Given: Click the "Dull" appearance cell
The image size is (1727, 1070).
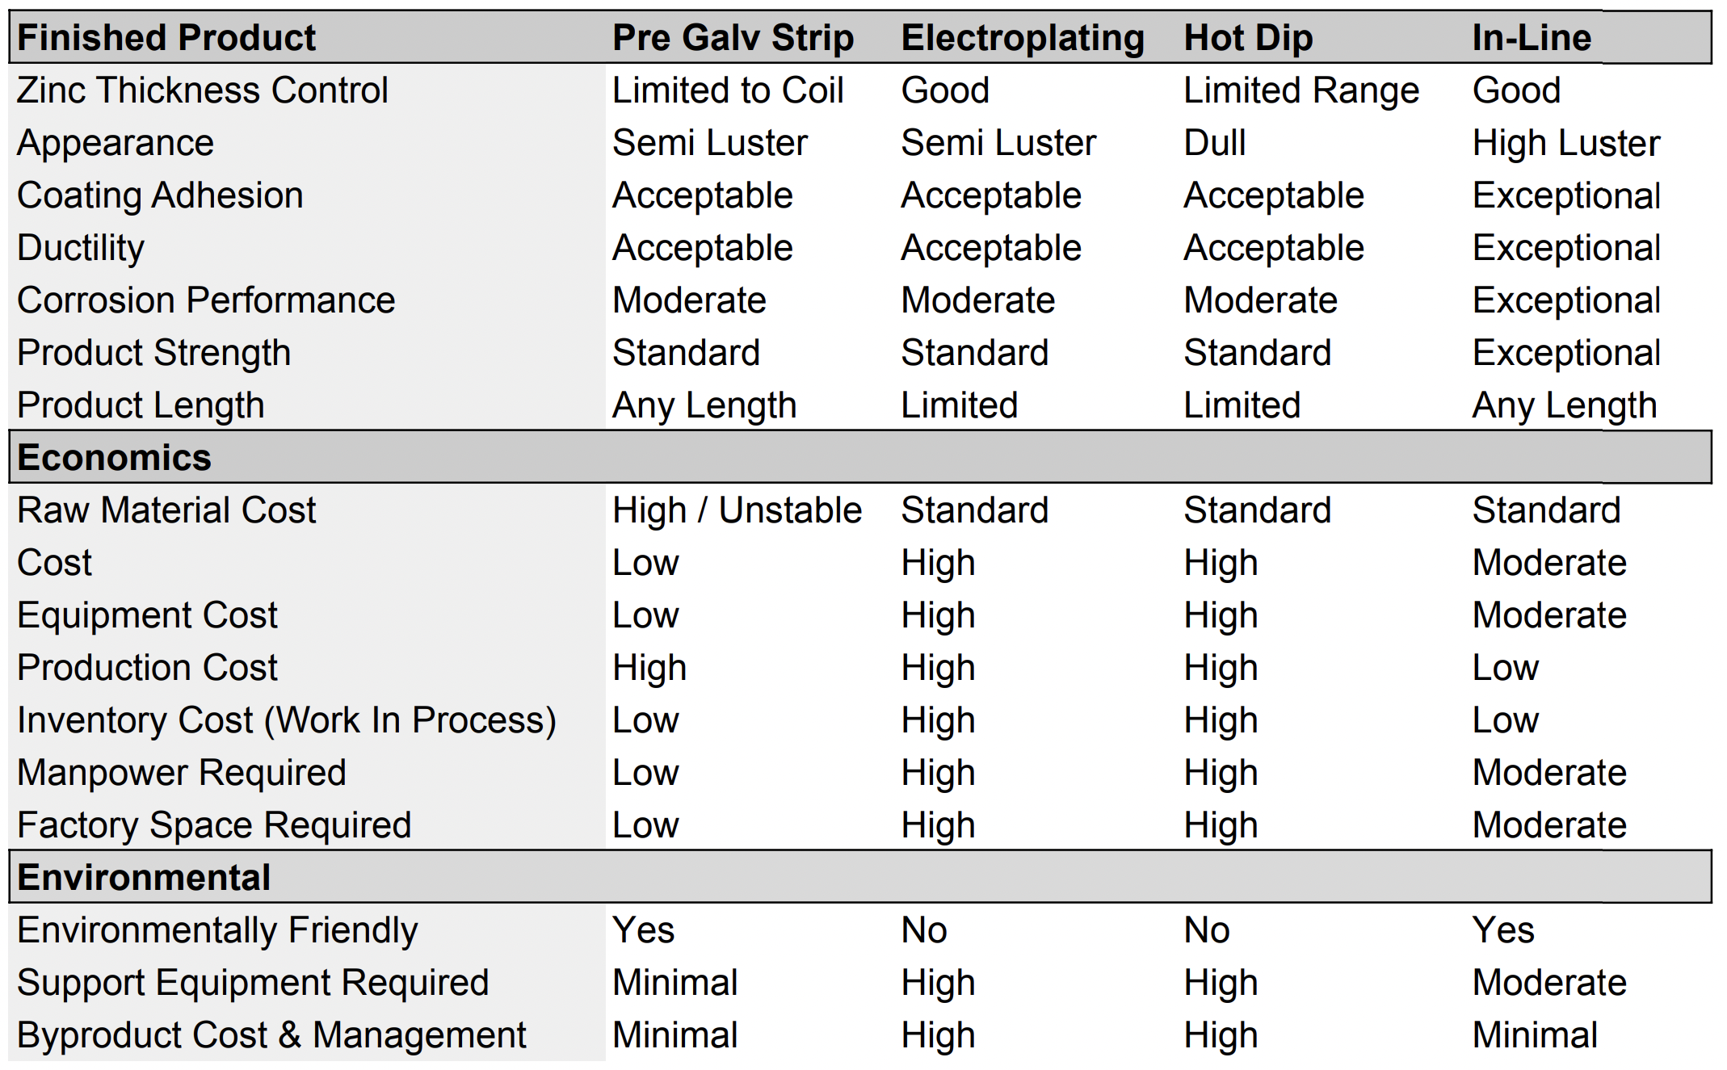Looking at the screenshot, I should [x=1214, y=143].
